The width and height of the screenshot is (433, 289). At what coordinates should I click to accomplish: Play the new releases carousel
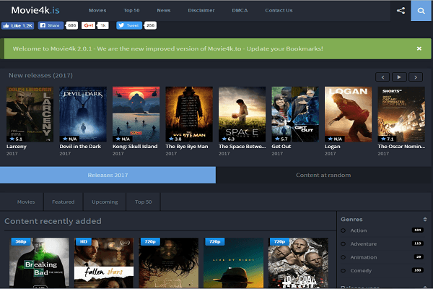tap(399, 77)
